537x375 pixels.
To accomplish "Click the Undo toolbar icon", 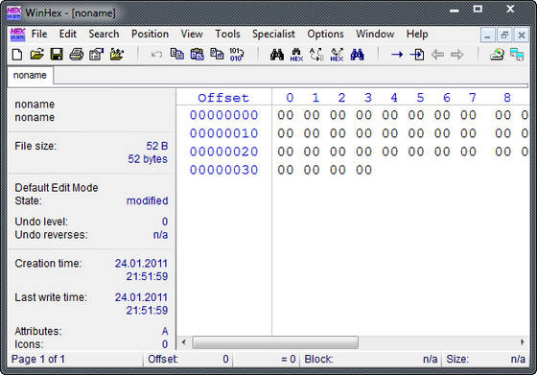I will pos(156,54).
